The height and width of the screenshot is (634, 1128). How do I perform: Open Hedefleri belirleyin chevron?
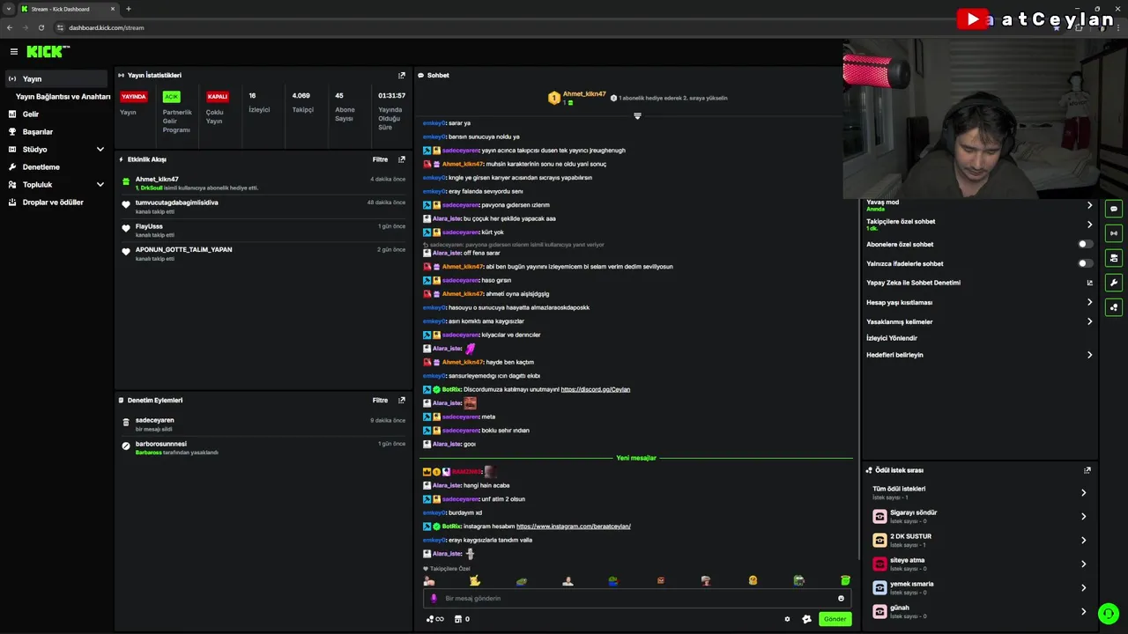tap(1089, 355)
